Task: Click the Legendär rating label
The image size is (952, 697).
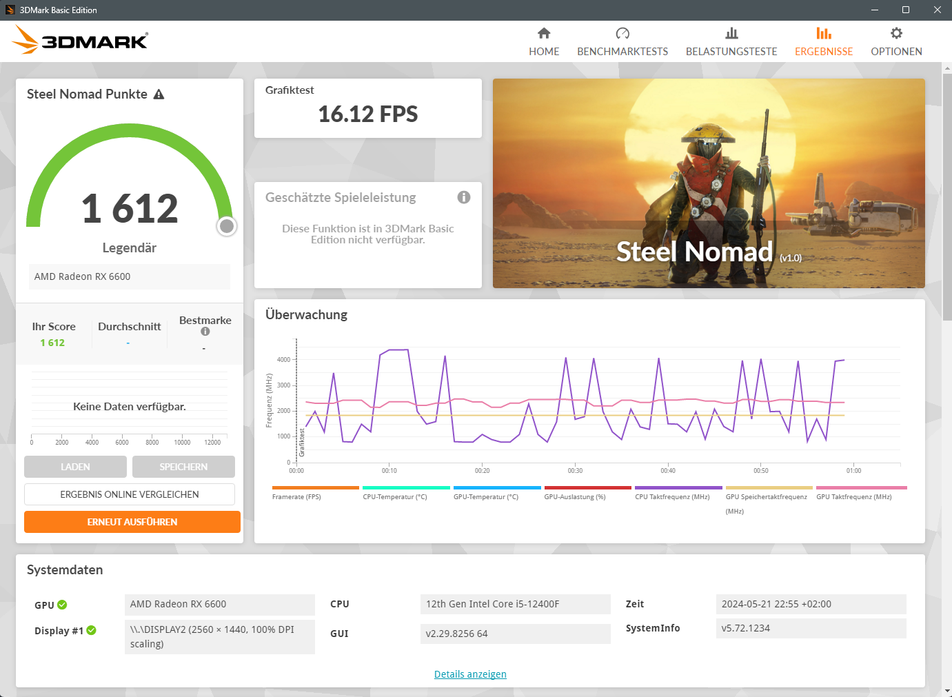Action: click(130, 248)
